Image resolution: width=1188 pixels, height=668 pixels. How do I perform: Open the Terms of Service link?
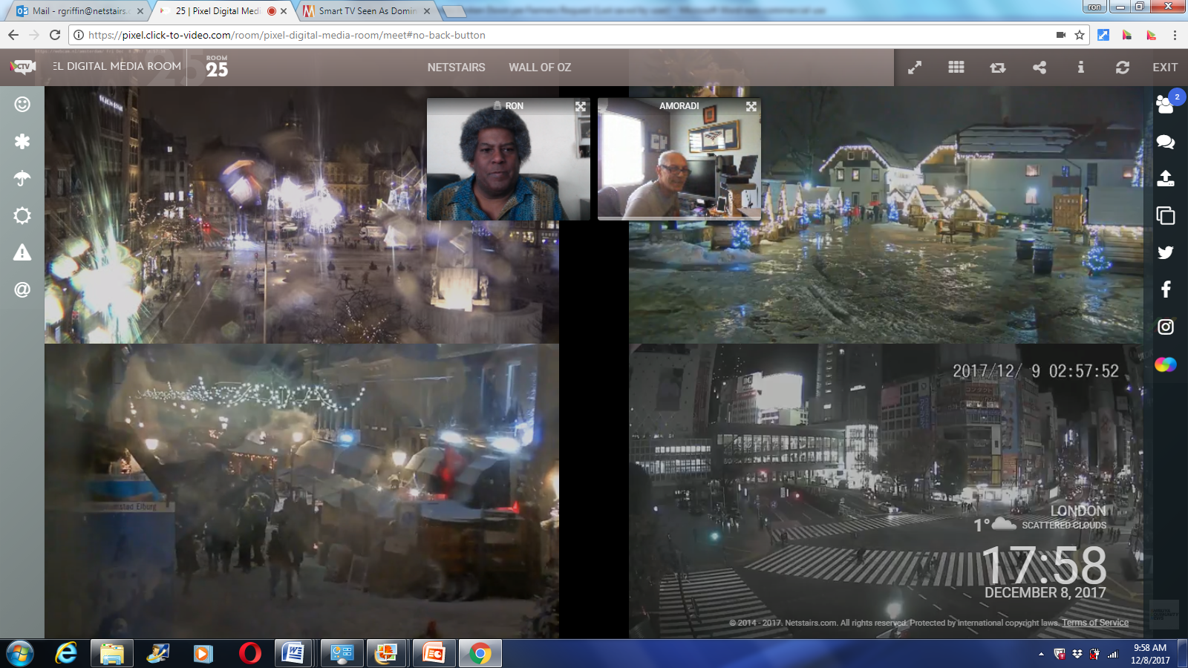[1095, 623]
